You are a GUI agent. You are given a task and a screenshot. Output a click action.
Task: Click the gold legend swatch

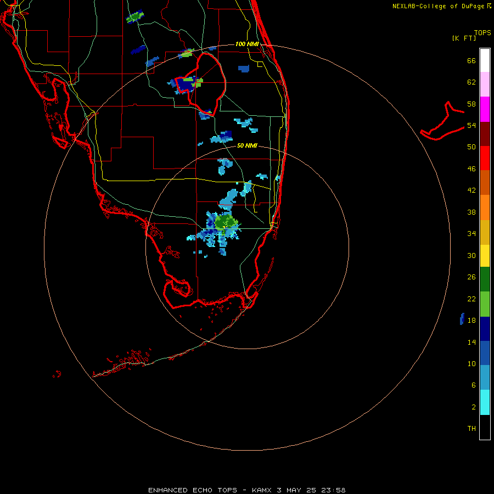[x=485, y=232]
